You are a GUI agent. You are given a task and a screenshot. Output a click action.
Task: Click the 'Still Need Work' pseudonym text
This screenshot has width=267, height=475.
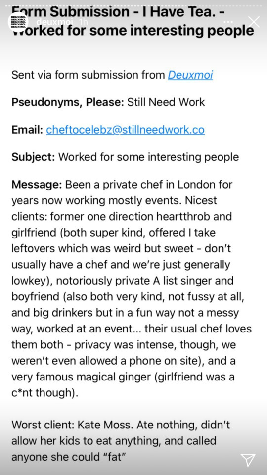pos(166,102)
